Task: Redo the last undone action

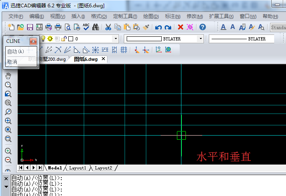Action: [168, 27]
